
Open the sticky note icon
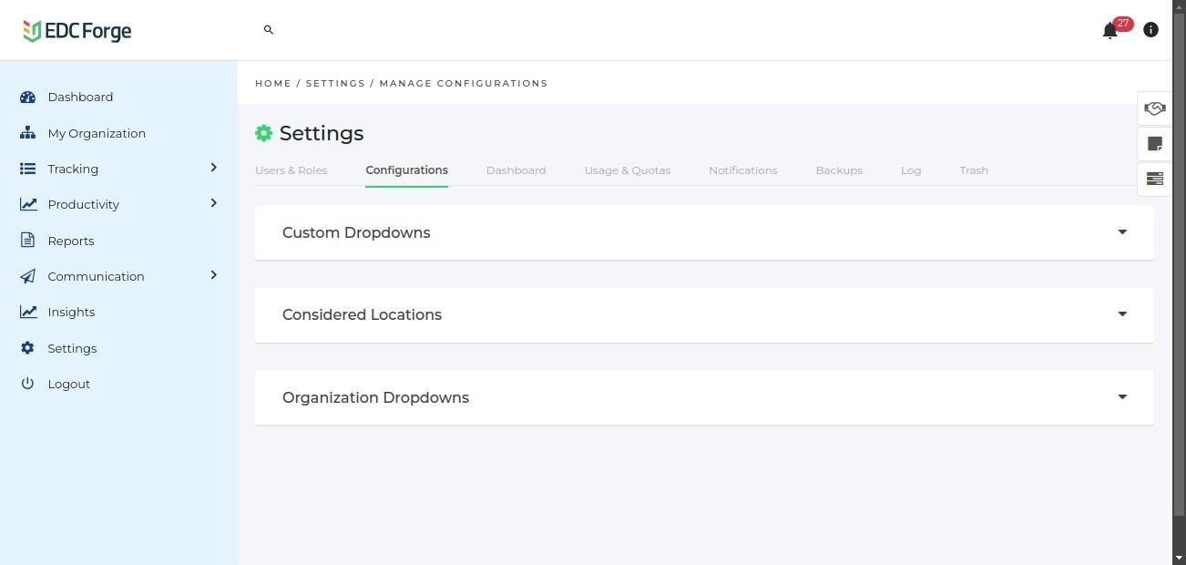[1154, 144]
